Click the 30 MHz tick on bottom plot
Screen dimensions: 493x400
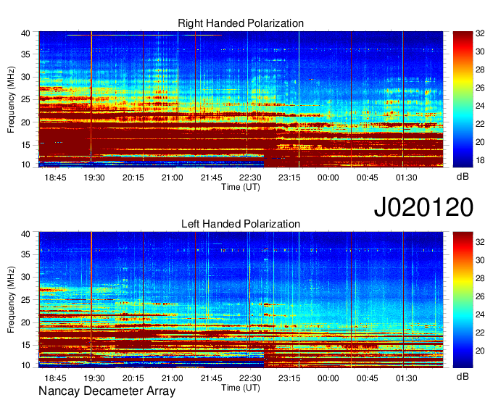click(26, 277)
